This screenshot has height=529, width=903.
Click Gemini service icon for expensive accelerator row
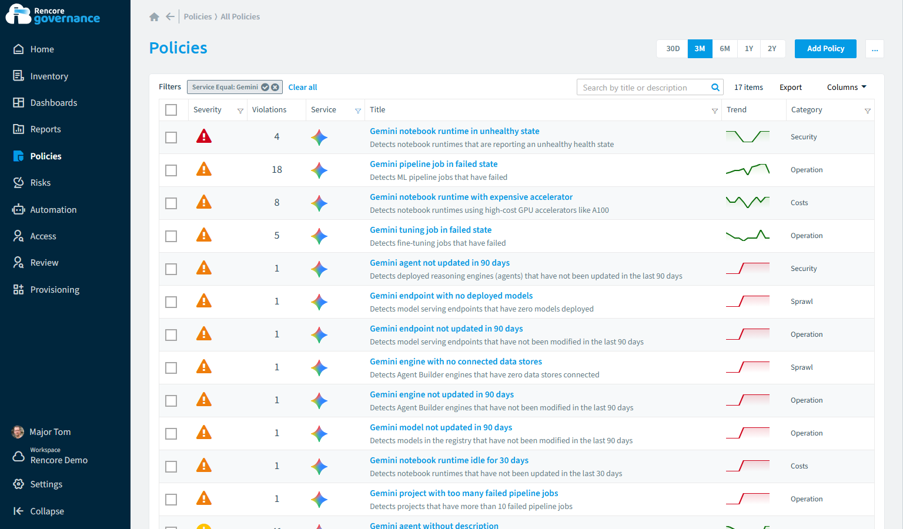point(319,203)
